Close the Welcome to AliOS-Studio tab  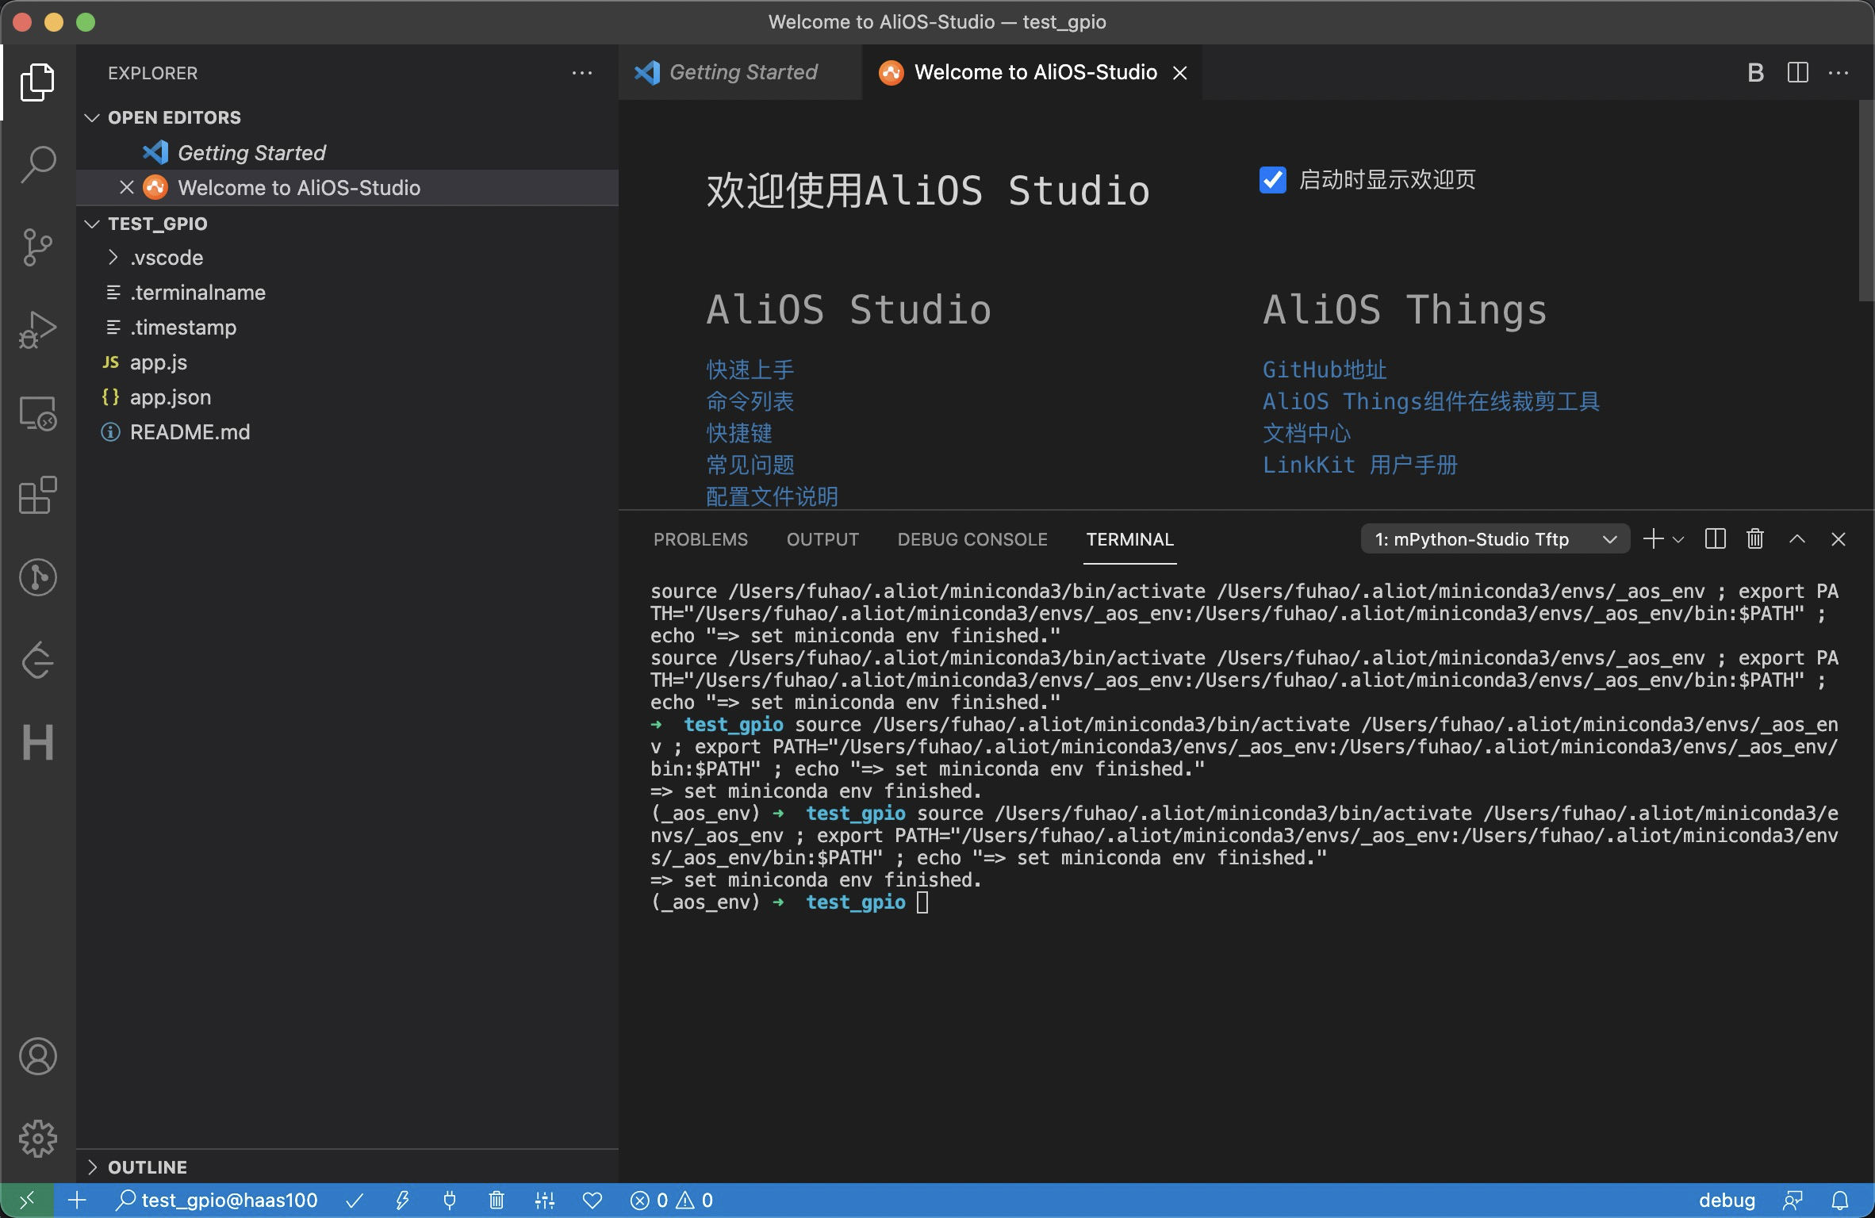(1180, 73)
